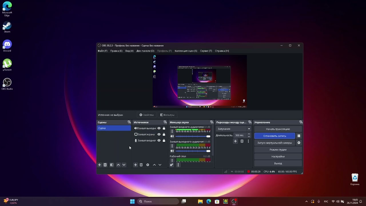Click the first audio capture volume slider
366x206 pixels.
193,136
